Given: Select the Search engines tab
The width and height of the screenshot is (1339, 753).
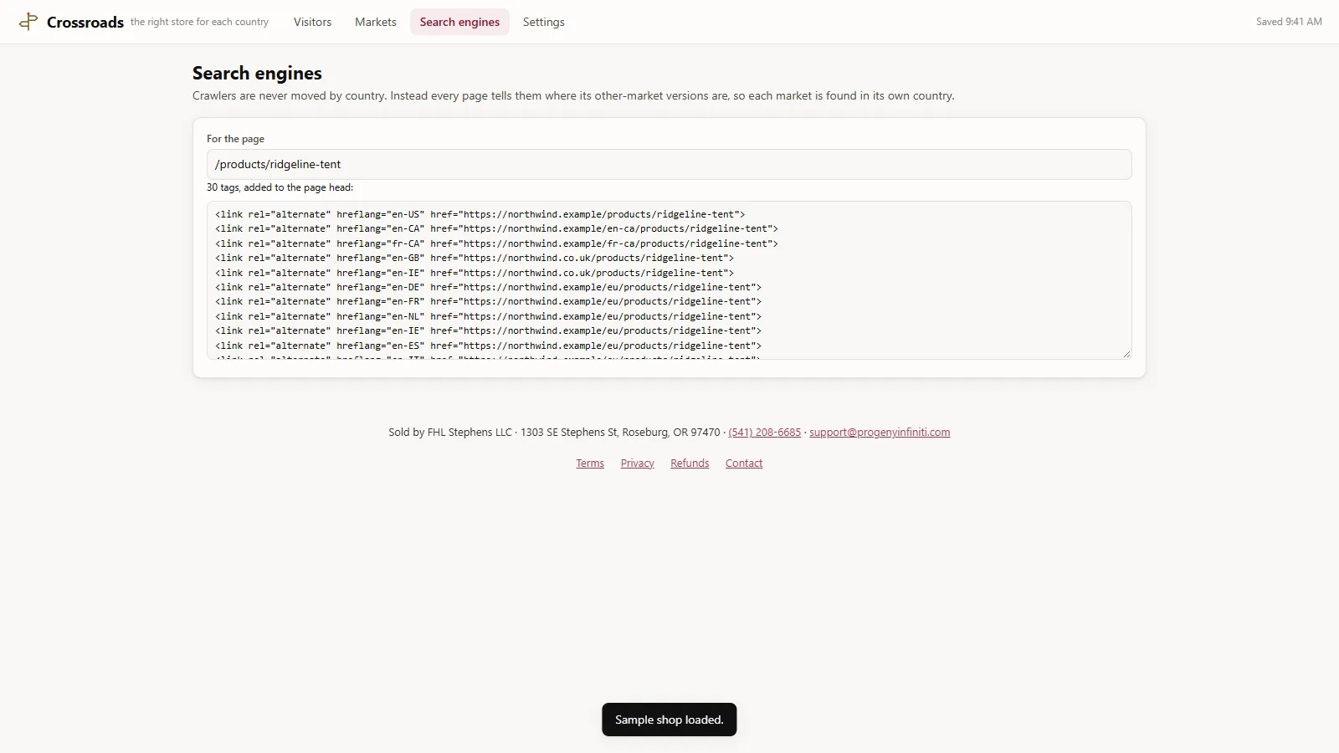Looking at the screenshot, I should (459, 22).
